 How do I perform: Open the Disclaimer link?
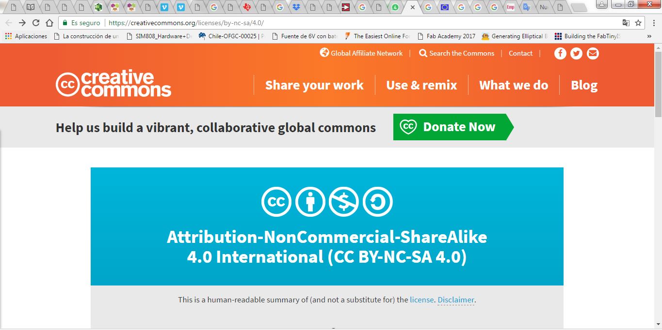(456, 300)
